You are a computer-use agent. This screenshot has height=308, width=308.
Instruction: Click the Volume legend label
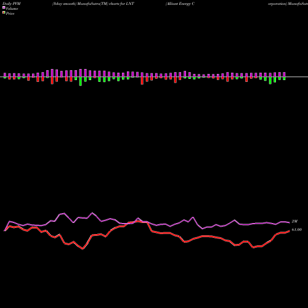pos(12,9)
